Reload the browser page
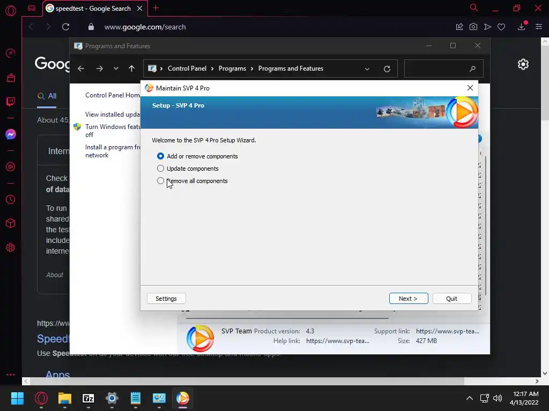 click(x=65, y=27)
